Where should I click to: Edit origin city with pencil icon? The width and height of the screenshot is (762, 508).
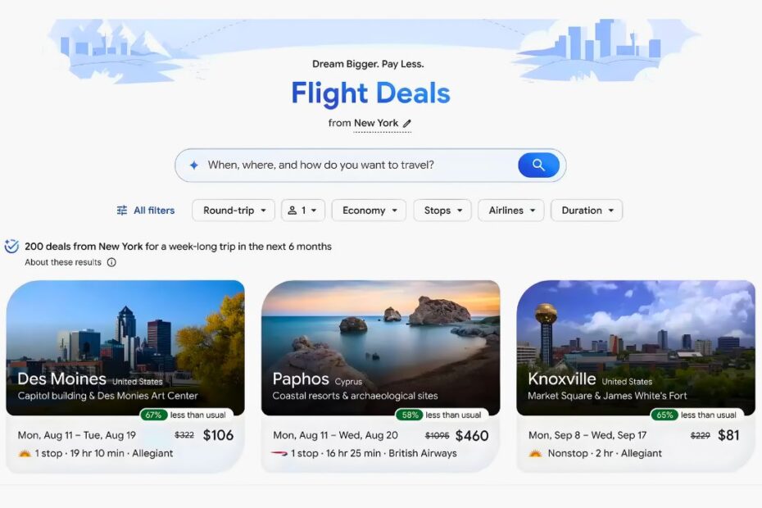point(407,124)
